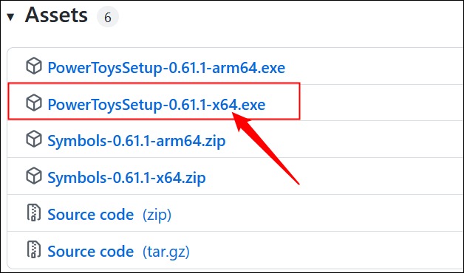Click the blank area right of Symbols-0.61.1-x64.zip row
This screenshot has width=464, height=273.
pos(335,176)
